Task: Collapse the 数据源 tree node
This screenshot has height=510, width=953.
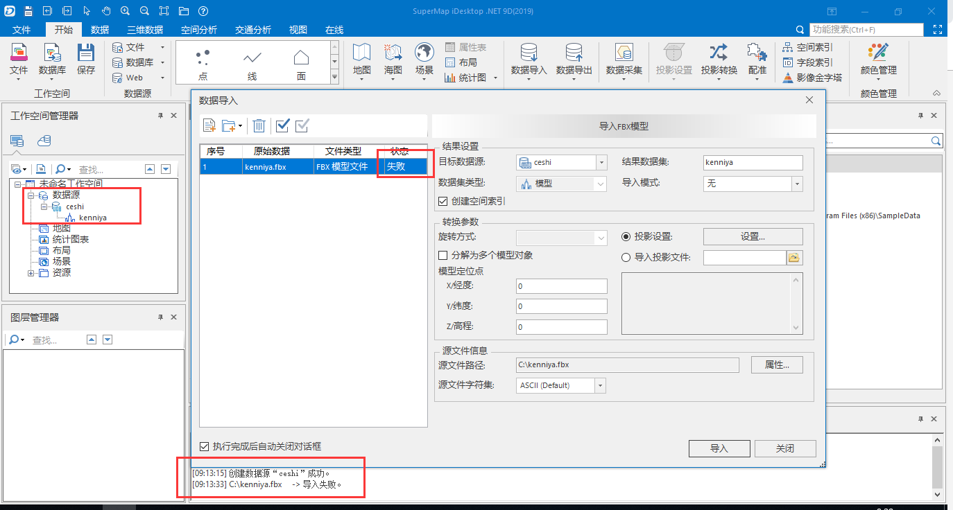Action: pyautogui.click(x=31, y=195)
